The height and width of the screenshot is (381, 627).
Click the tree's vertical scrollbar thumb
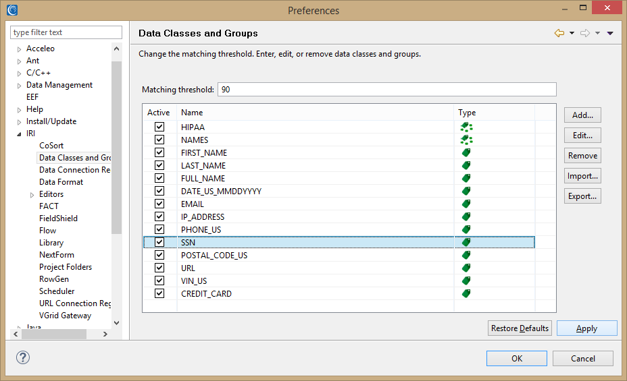pyautogui.click(x=116, y=148)
